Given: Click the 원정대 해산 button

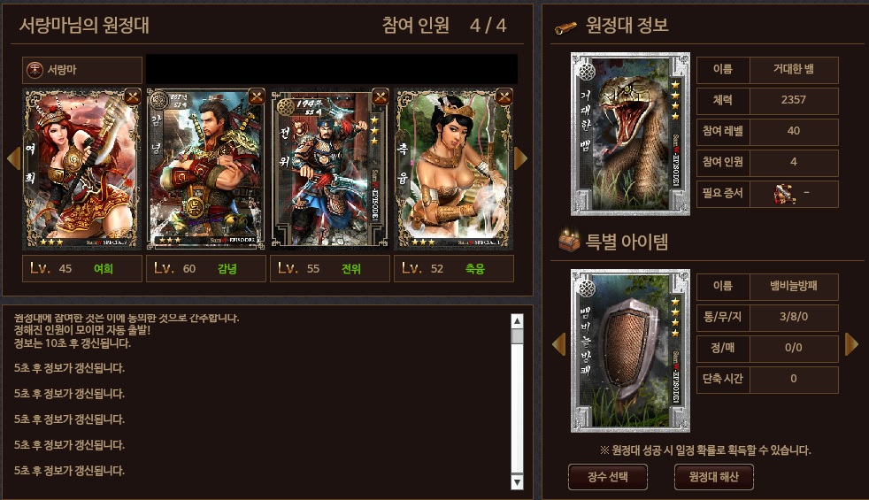Looking at the screenshot, I should pos(714,477).
